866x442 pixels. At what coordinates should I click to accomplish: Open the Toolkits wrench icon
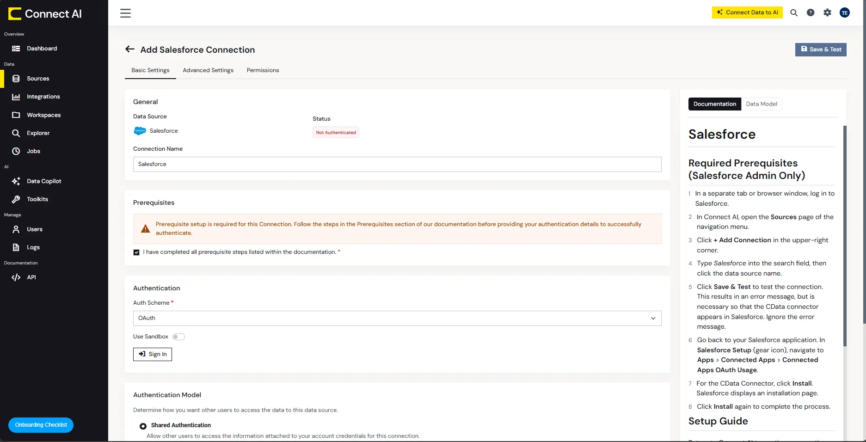click(x=16, y=199)
